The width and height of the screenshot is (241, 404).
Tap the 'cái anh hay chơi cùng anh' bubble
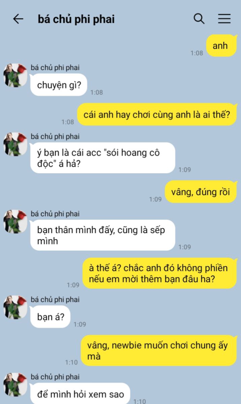click(157, 114)
